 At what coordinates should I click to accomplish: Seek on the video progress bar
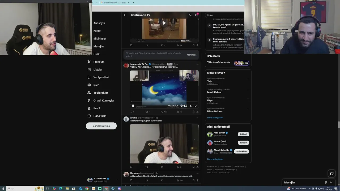[164, 102]
